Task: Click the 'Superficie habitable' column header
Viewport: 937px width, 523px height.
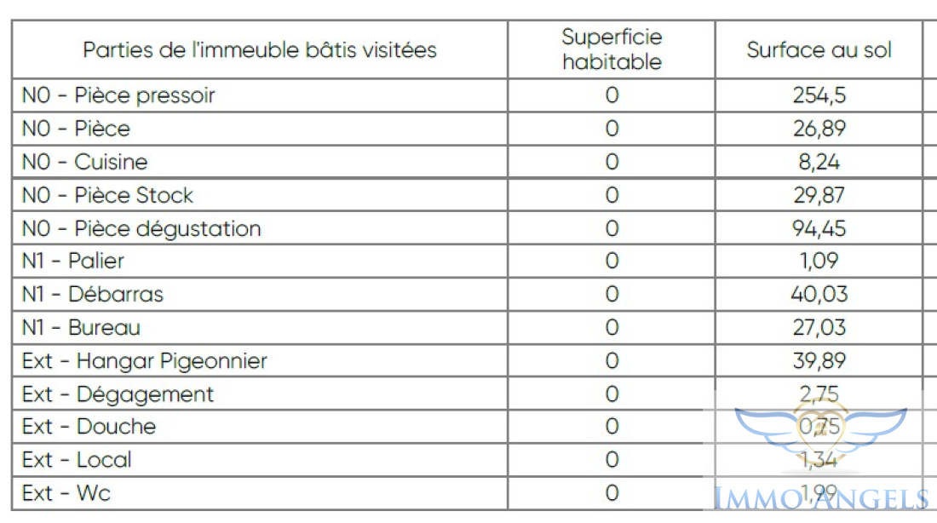Action: pyautogui.click(x=612, y=49)
